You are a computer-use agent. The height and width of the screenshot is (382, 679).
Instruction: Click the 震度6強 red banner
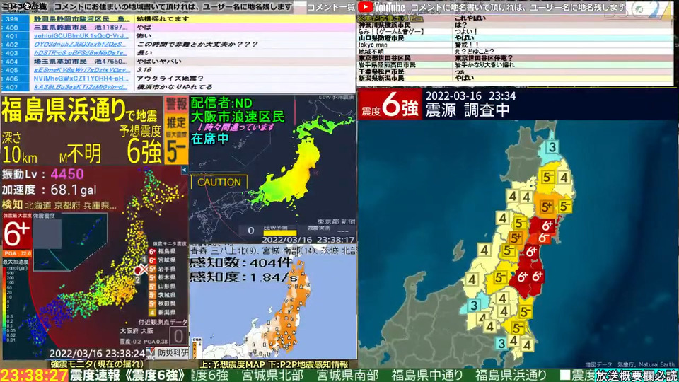(390, 105)
